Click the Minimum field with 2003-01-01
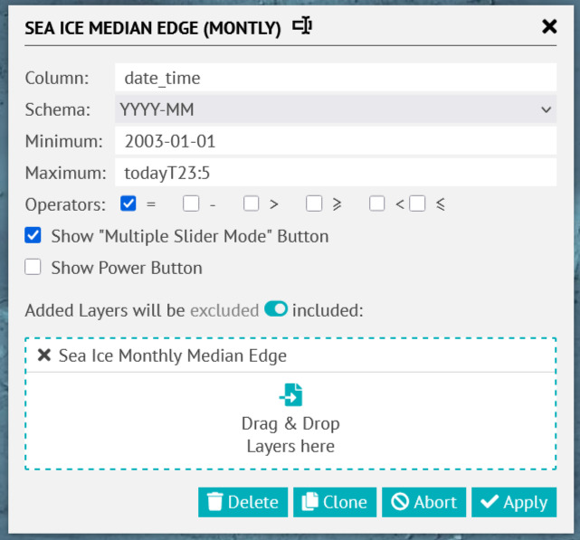 pyautogui.click(x=336, y=141)
